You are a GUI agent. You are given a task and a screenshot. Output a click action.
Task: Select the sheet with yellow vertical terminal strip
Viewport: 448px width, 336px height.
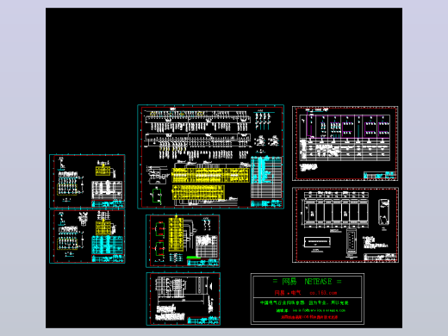click(x=183, y=241)
